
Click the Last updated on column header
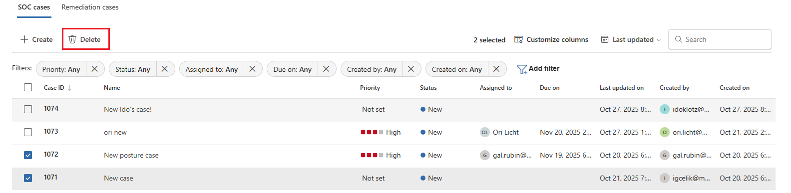622,88
